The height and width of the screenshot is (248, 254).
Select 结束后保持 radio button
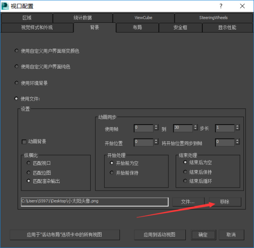click(x=185, y=172)
